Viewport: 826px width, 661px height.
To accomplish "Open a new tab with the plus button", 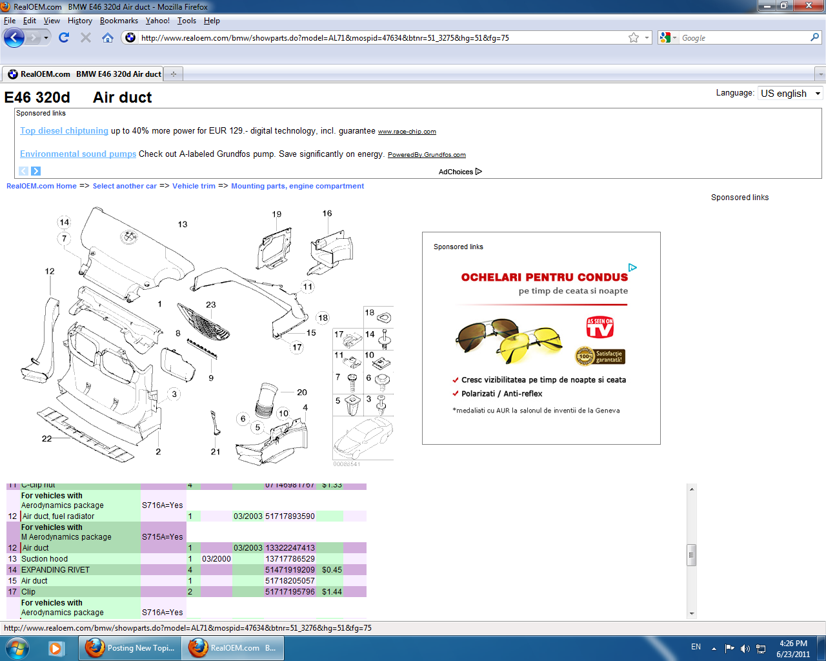I will [174, 74].
